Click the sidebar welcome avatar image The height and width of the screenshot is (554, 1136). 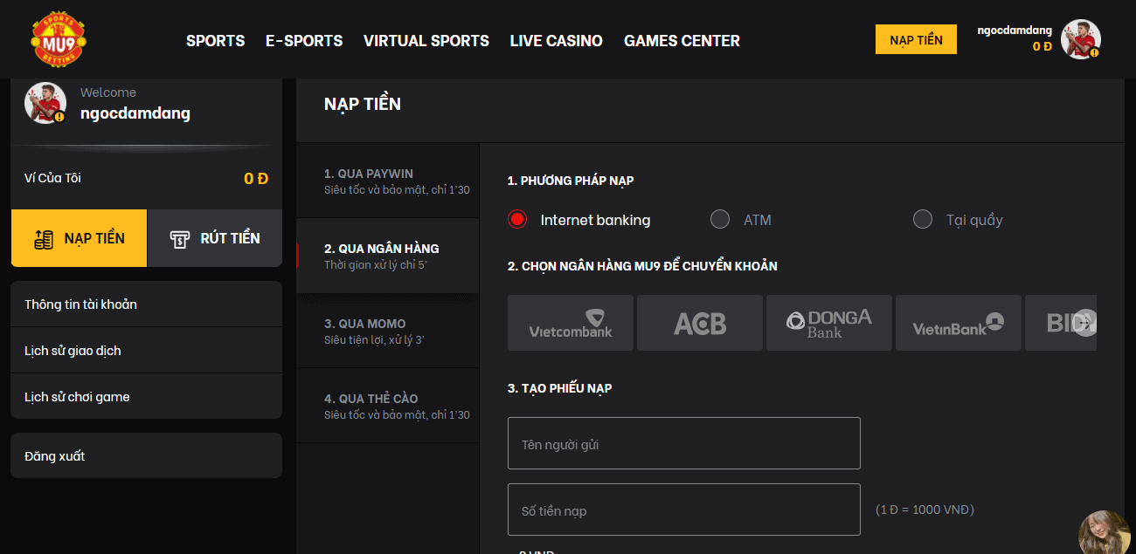(x=45, y=103)
